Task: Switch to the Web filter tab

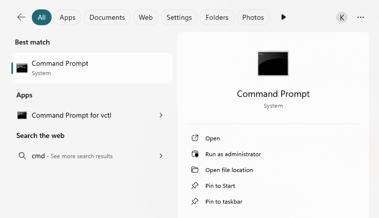Action: tap(145, 17)
